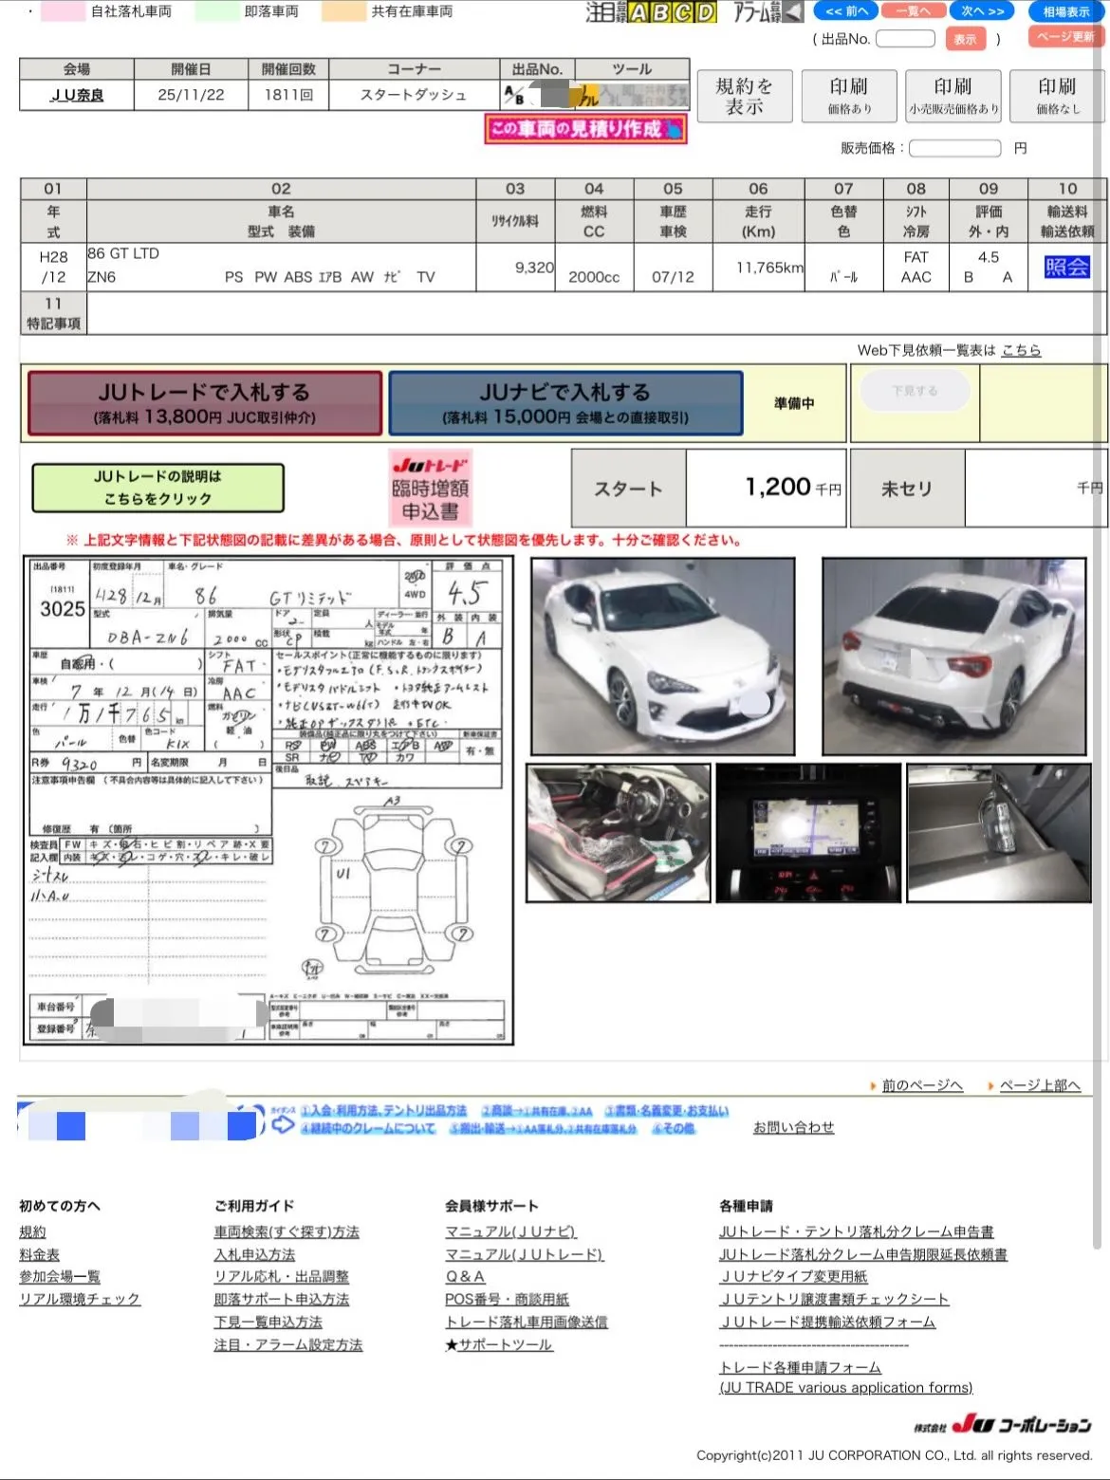Click the A/B icon in 出品No. cell
The height and width of the screenshot is (1480, 1110).
click(x=514, y=95)
